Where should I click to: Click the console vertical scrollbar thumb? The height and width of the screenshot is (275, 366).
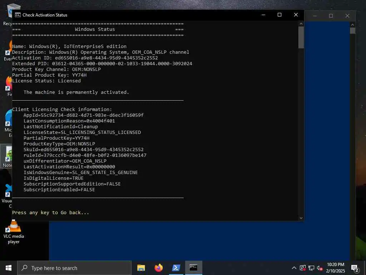pos(301,37)
